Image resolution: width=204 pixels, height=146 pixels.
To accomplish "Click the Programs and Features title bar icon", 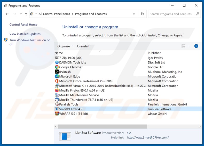I will tap(6, 6).
